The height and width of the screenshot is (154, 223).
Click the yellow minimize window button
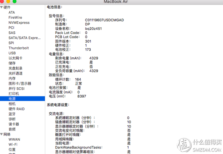(x=8, y=1)
